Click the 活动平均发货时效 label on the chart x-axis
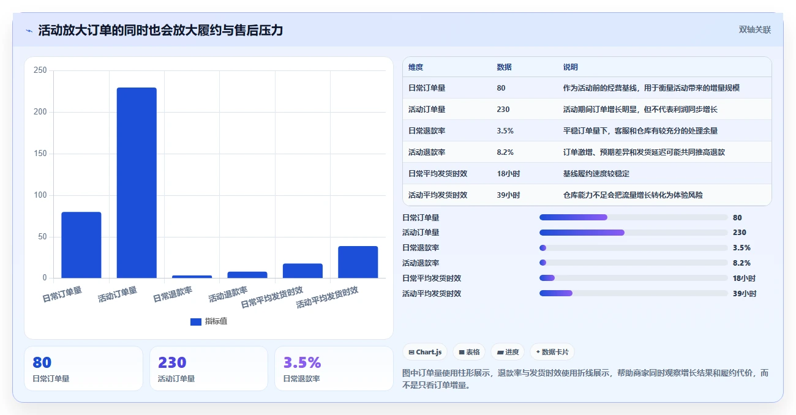The height and width of the screenshot is (415, 796). coord(327,297)
